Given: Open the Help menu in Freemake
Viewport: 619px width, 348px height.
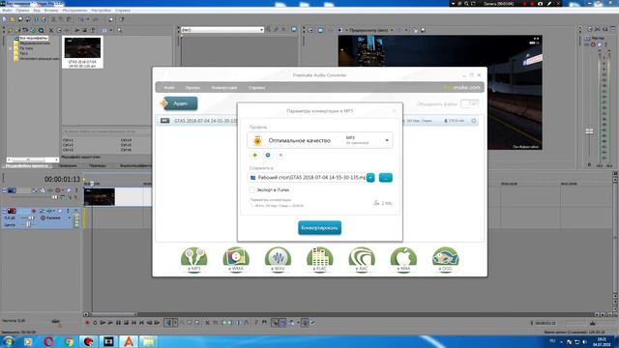Looking at the screenshot, I should click(x=256, y=88).
